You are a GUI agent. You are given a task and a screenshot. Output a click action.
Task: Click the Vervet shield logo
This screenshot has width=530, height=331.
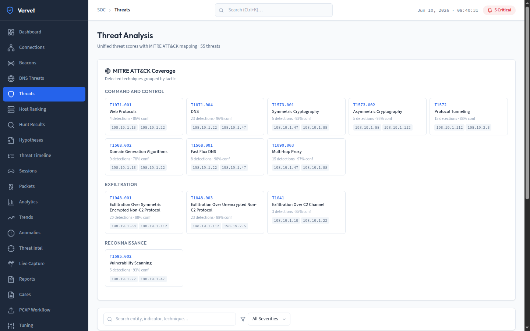(x=10, y=10)
